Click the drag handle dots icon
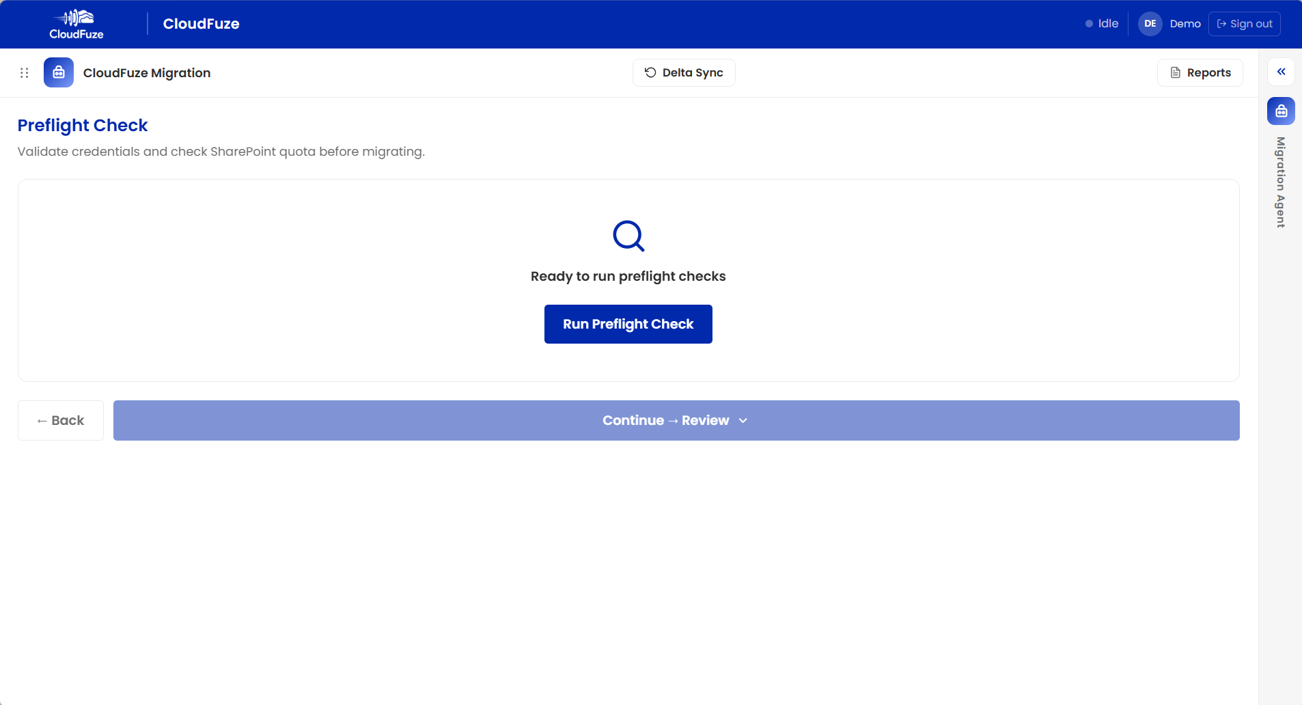The image size is (1302, 705). [24, 73]
